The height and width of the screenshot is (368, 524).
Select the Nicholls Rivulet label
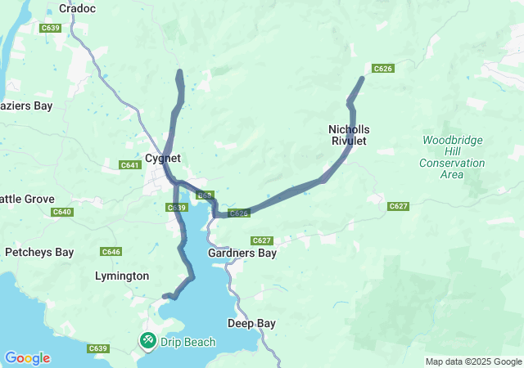(349, 135)
